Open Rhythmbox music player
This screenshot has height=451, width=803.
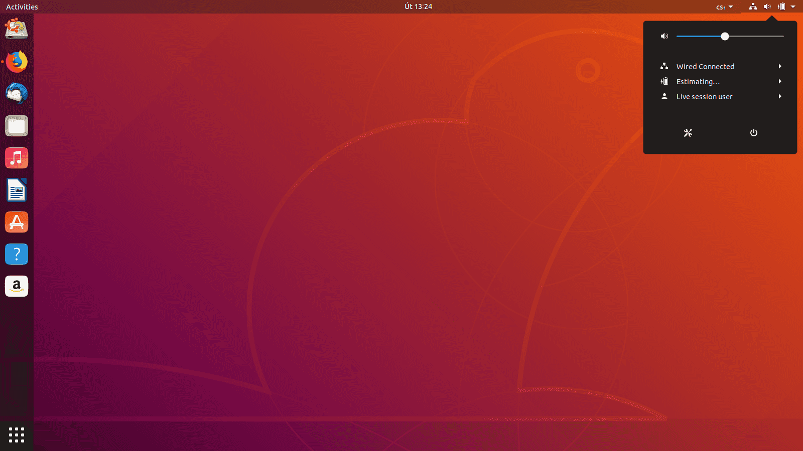[17, 158]
